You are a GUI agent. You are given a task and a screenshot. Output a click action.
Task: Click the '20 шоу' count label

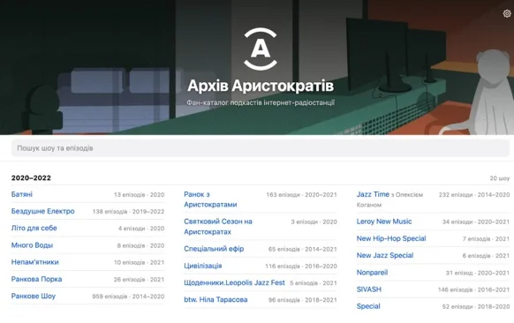(500, 178)
